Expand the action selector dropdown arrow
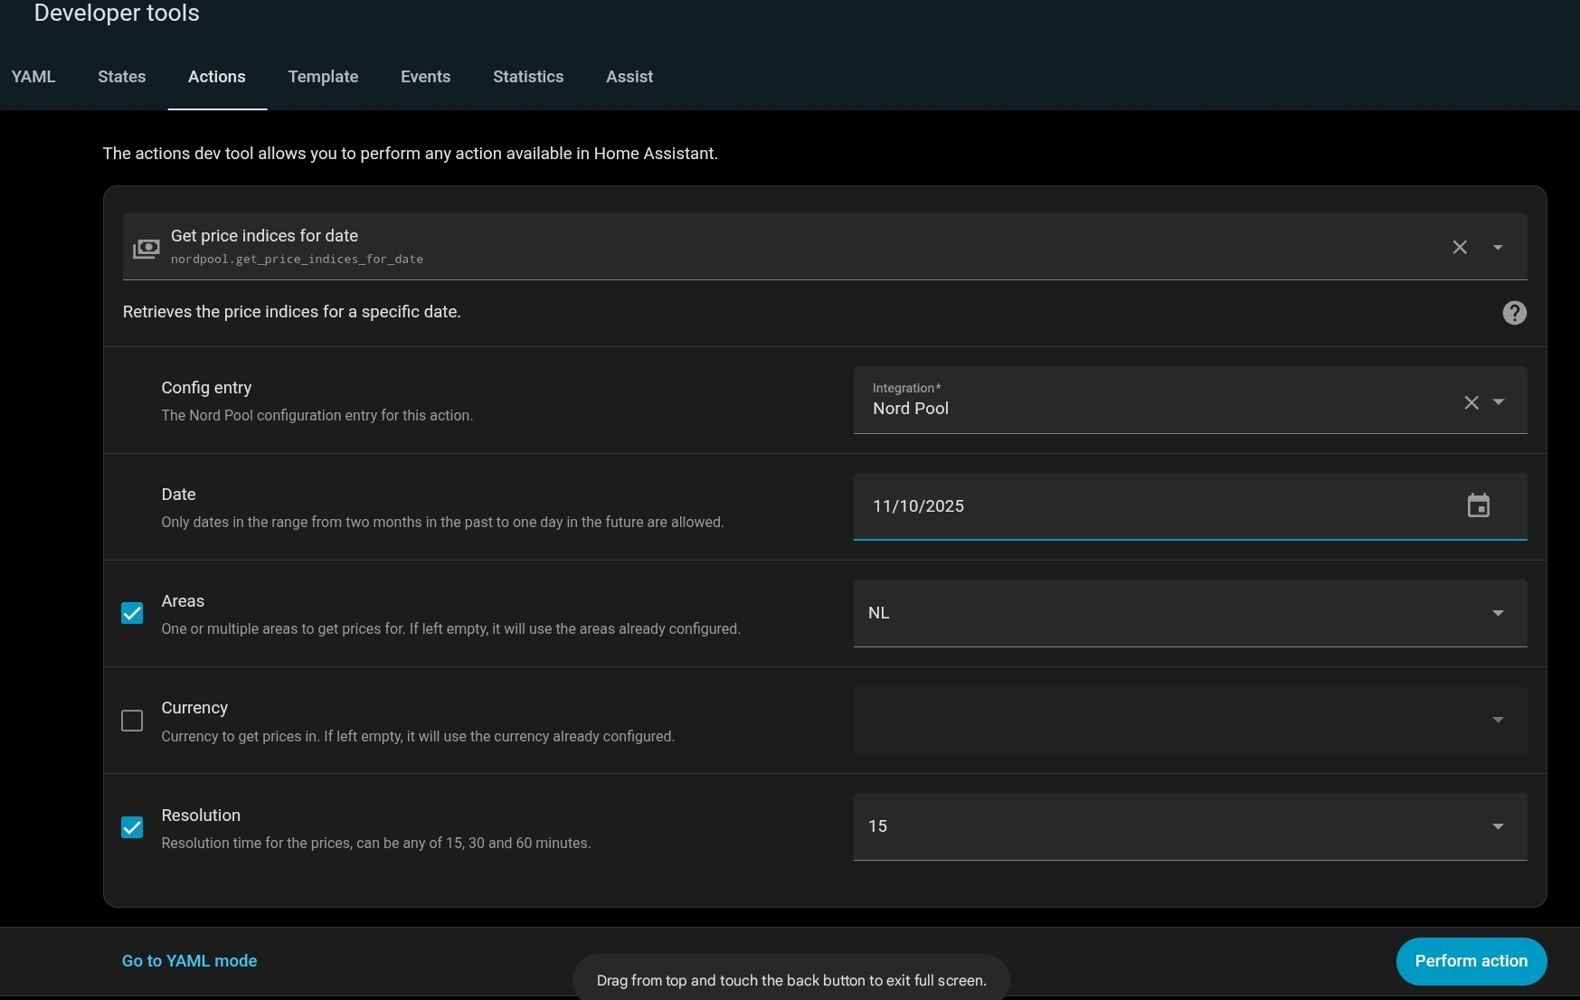This screenshot has width=1580, height=1000. (x=1498, y=248)
